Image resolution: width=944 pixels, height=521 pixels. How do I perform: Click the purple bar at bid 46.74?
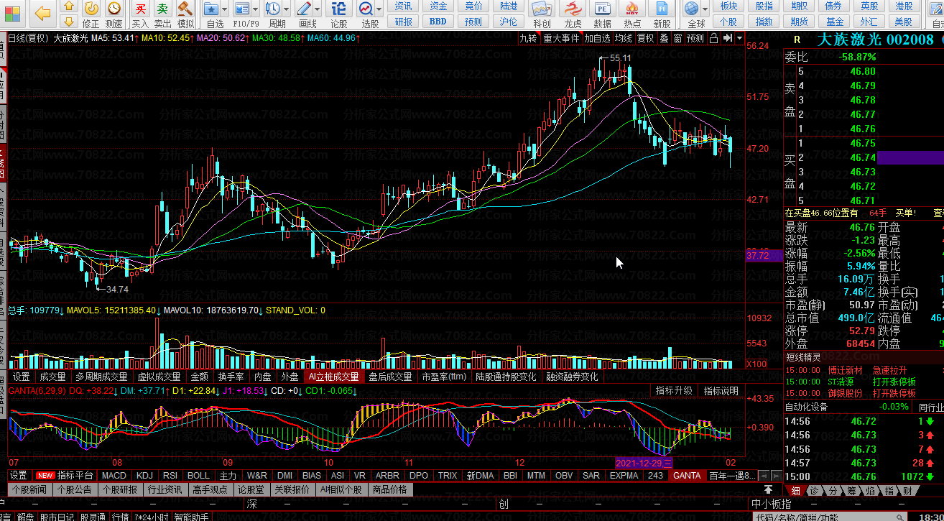pyautogui.click(x=910, y=157)
